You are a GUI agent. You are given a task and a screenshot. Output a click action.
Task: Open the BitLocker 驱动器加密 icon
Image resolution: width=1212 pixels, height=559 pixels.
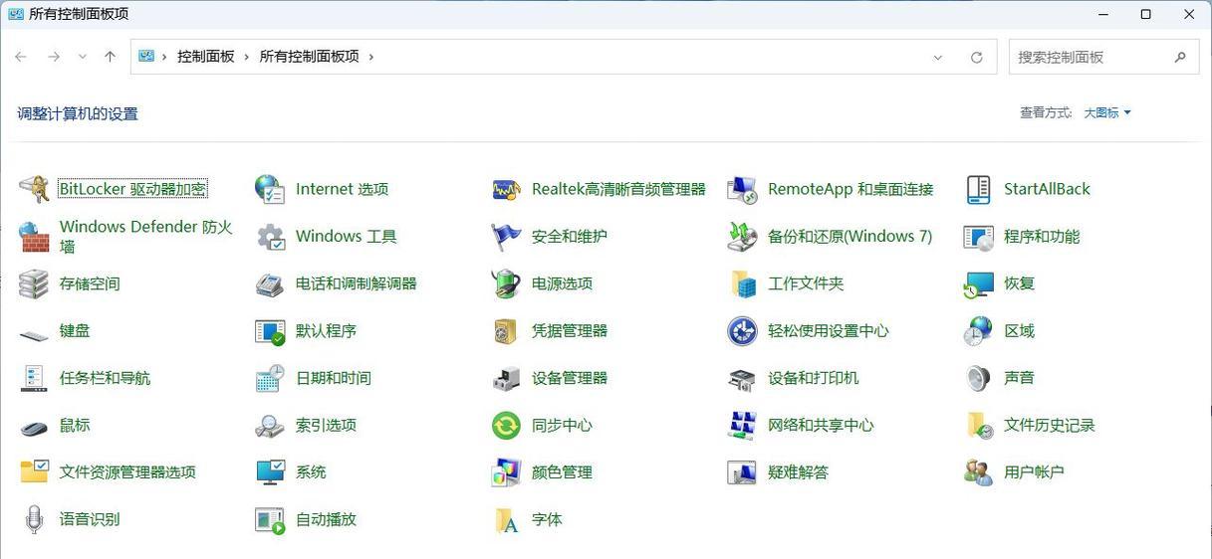pyautogui.click(x=34, y=189)
